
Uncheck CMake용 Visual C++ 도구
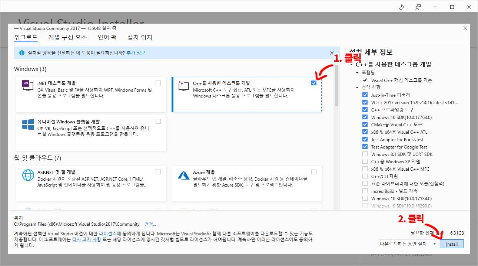[365, 125]
